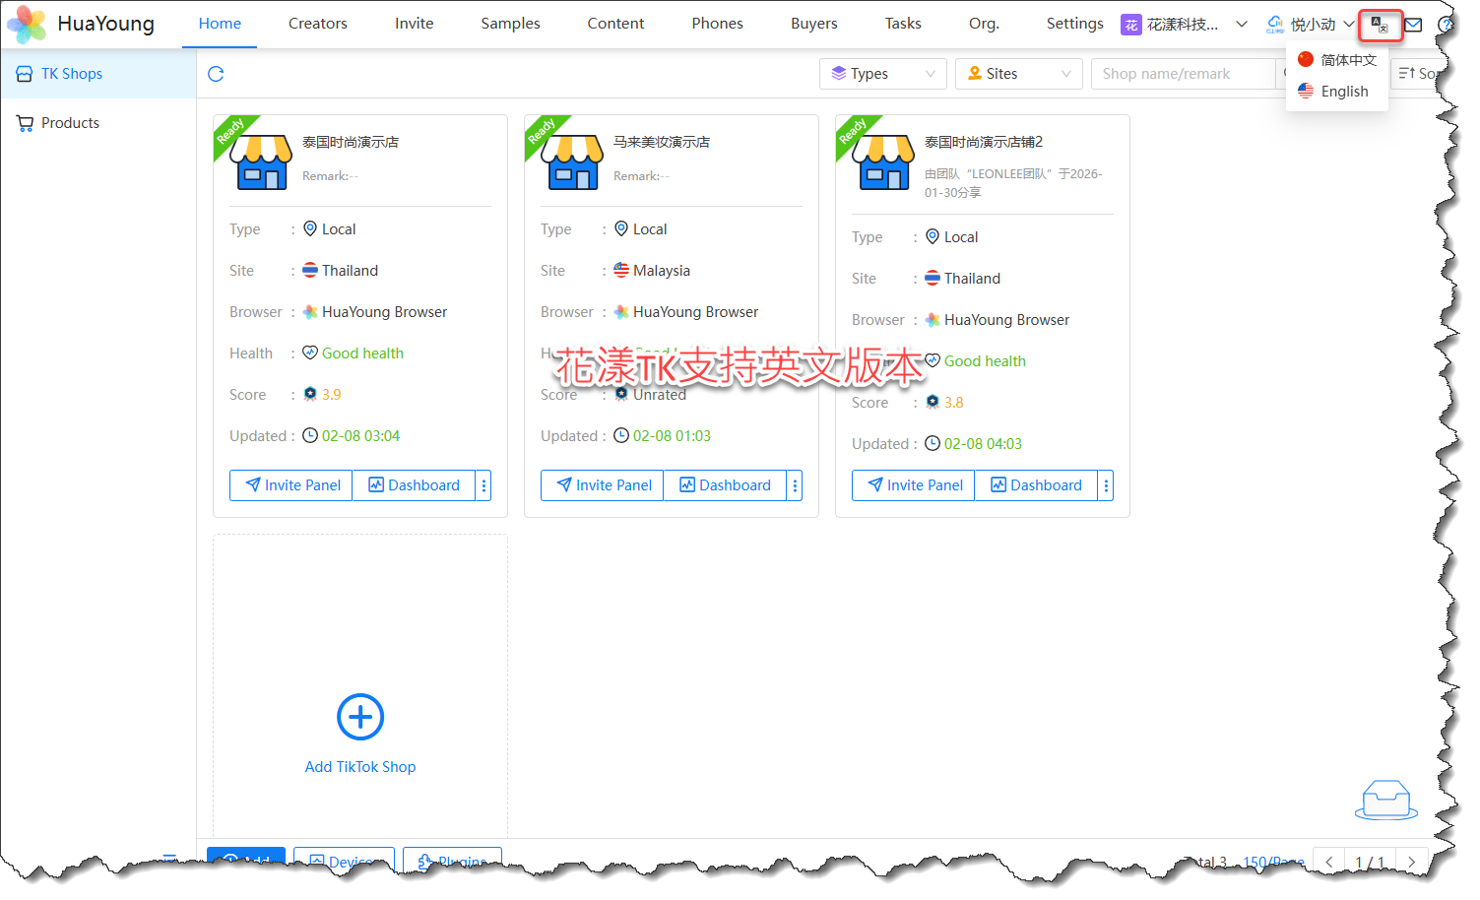The image size is (1480, 900).
Task: Click the refresh icon above shop list
Action: [216, 74]
